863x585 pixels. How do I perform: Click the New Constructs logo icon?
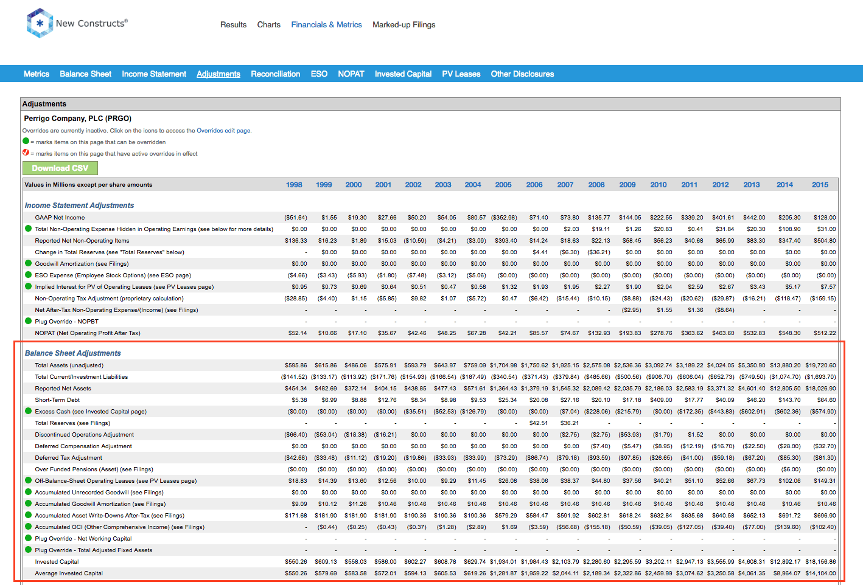(x=40, y=23)
